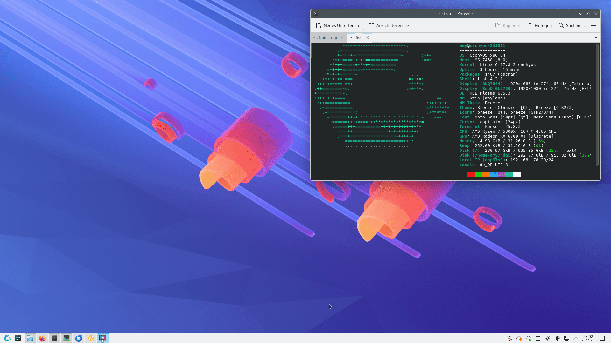Open Thunderbird from the taskbar
Screen dimensions: 611x343
point(79,338)
